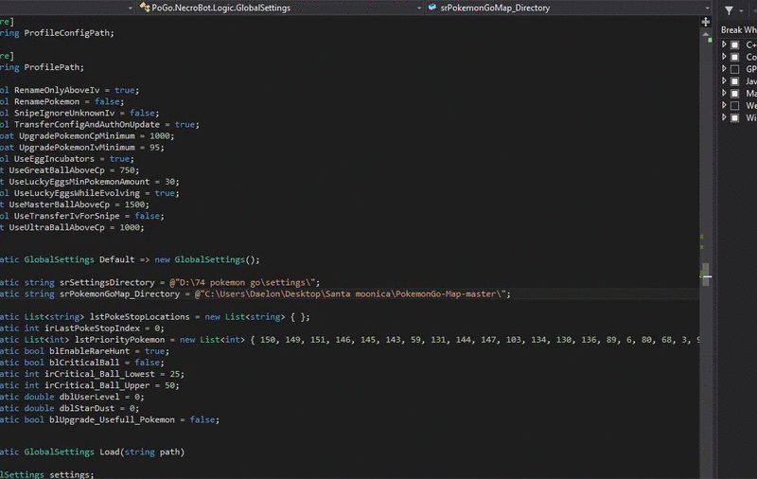This screenshot has width=757, height=479.
Task: Expand the C+ exception category
Action: click(724, 44)
